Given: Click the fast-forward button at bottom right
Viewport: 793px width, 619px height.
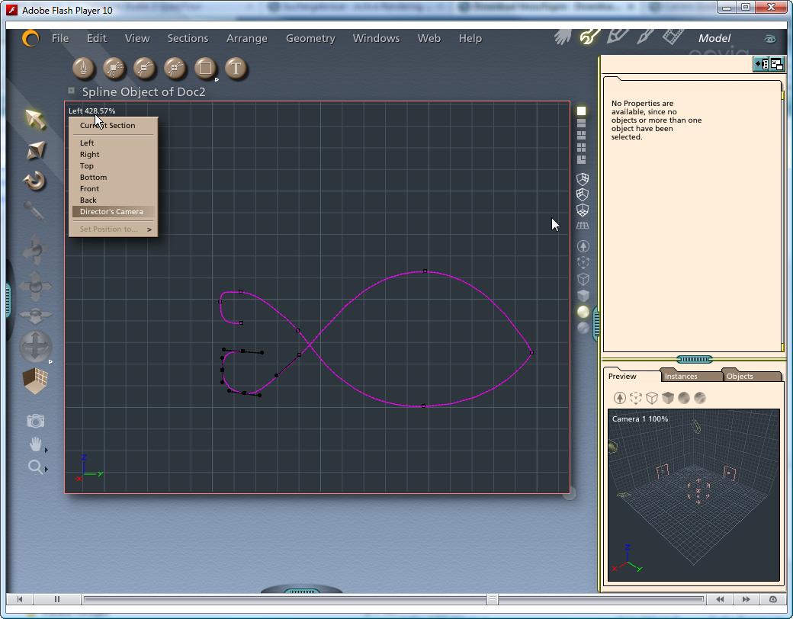Looking at the screenshot, I should click(x=746, y=599).
